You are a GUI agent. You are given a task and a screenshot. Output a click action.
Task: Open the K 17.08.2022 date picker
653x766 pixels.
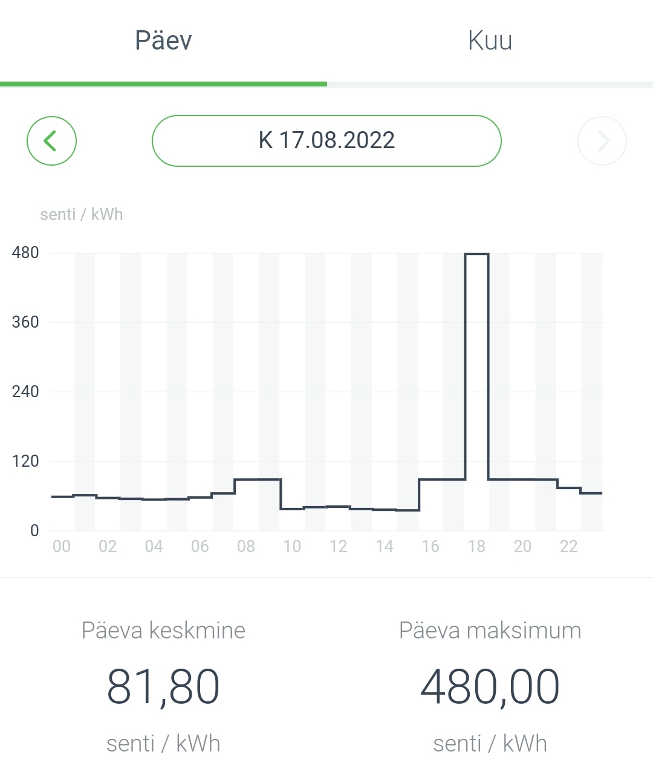pos(326,141)
